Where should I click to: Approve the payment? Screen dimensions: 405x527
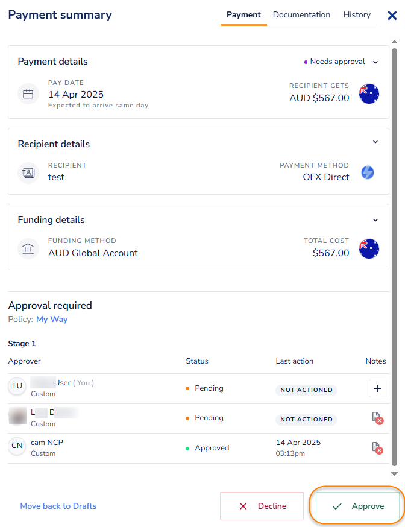click(358, 506)
